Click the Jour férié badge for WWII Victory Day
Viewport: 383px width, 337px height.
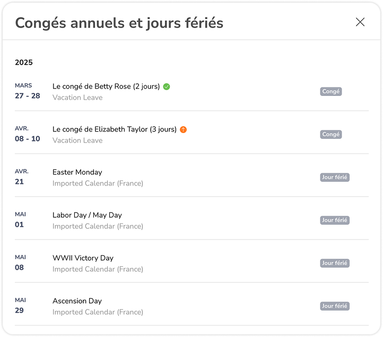(x=335, y=263)
